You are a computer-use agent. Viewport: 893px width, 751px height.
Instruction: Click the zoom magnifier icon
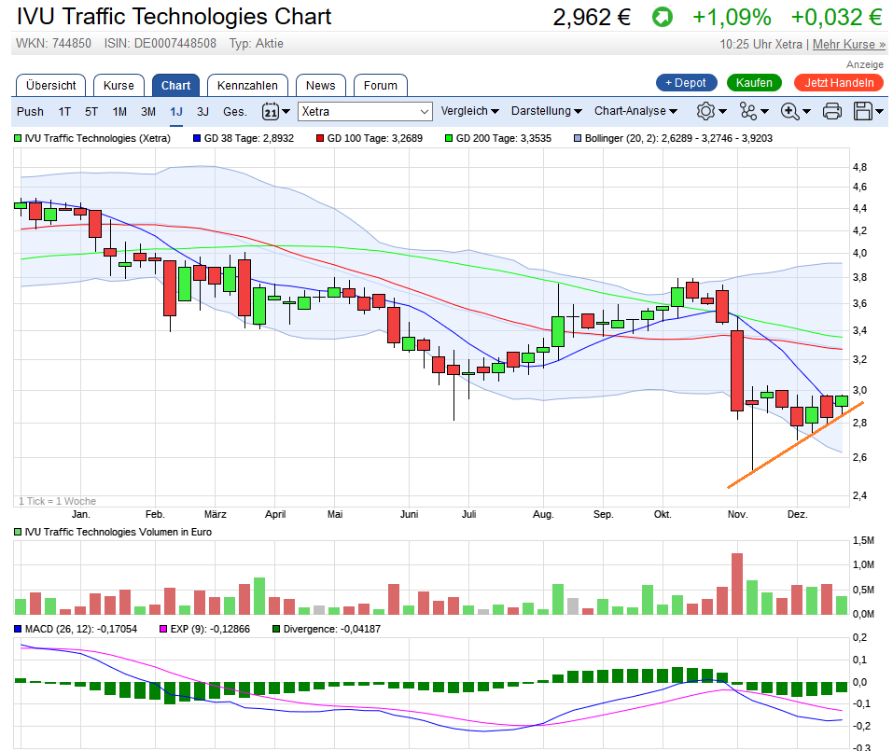[789, 111]
